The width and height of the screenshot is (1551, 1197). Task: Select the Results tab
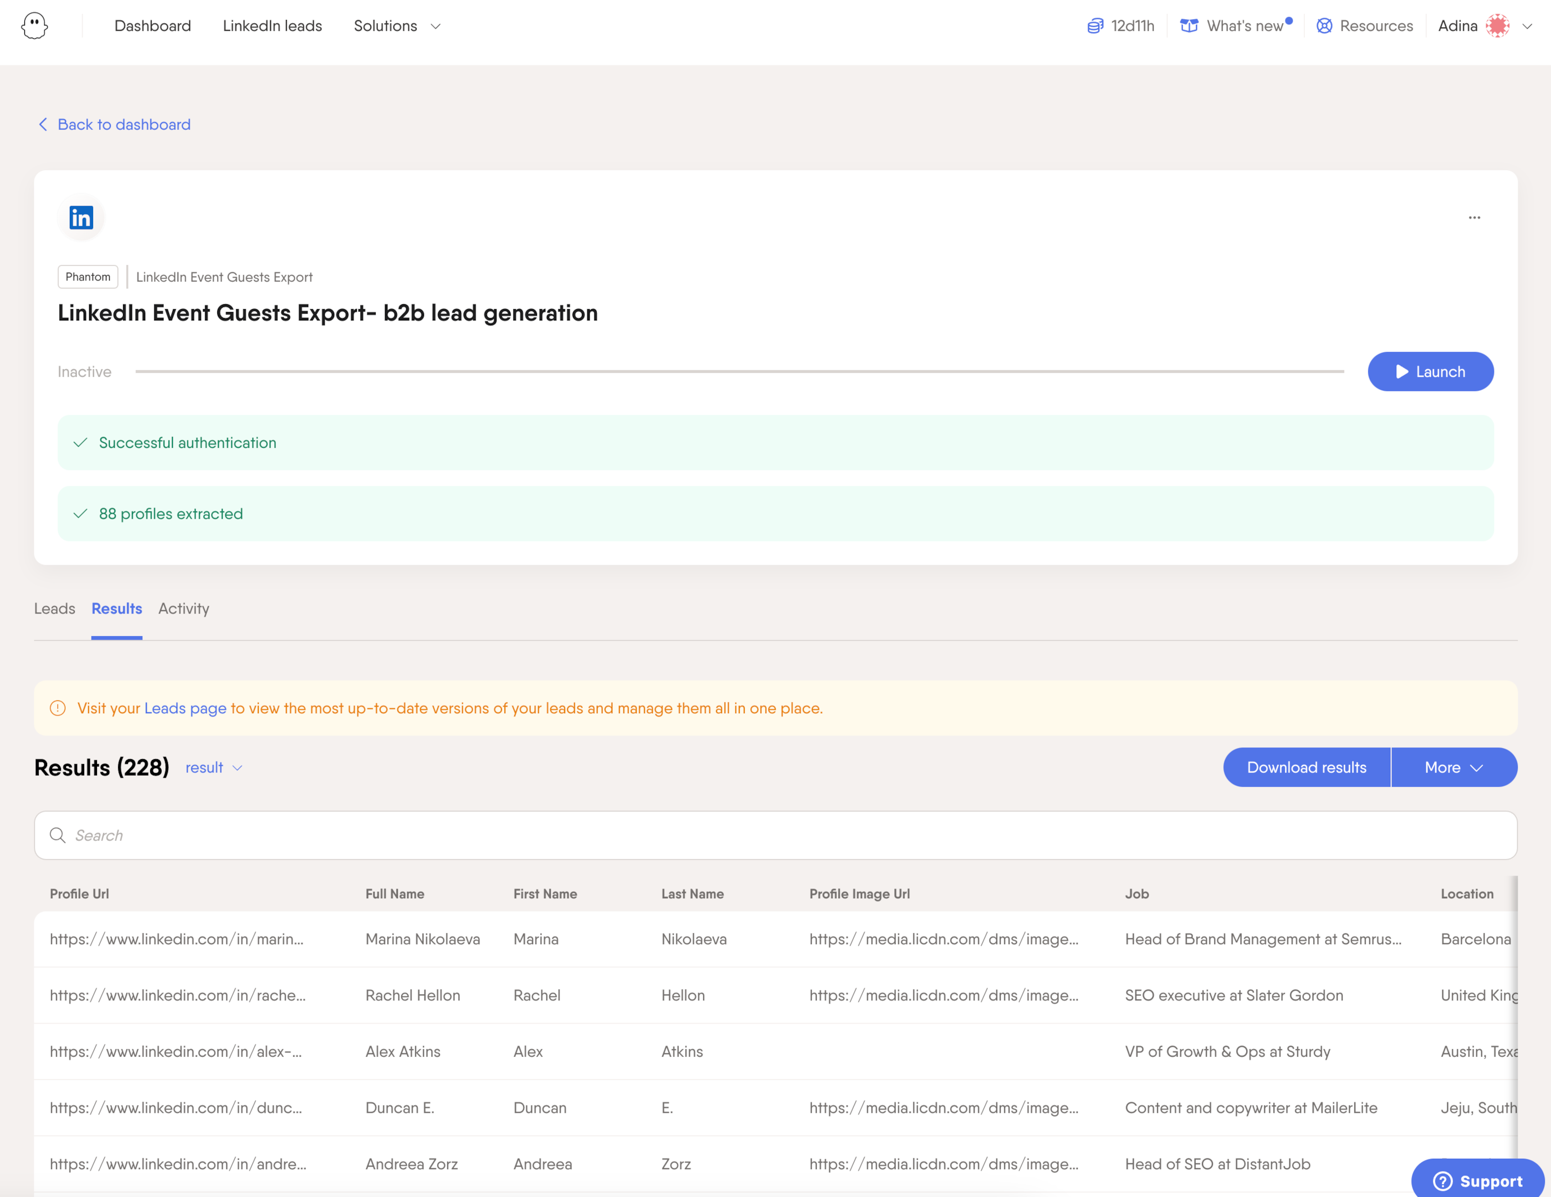coord(116,609)
